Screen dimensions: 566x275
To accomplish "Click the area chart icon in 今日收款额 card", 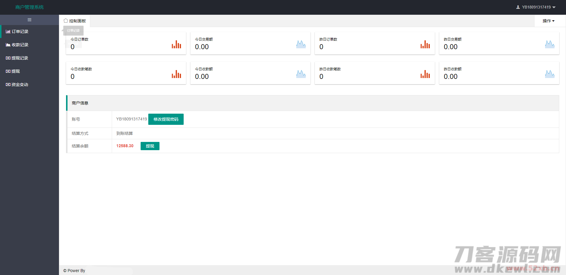I will (x=301, y=74).
